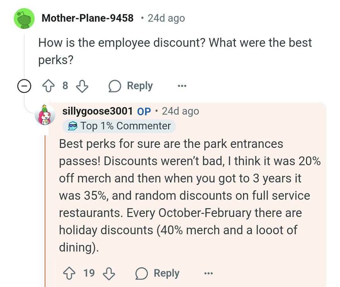Click the 24d ago timestamp on the top comment

tap(166, 17)
